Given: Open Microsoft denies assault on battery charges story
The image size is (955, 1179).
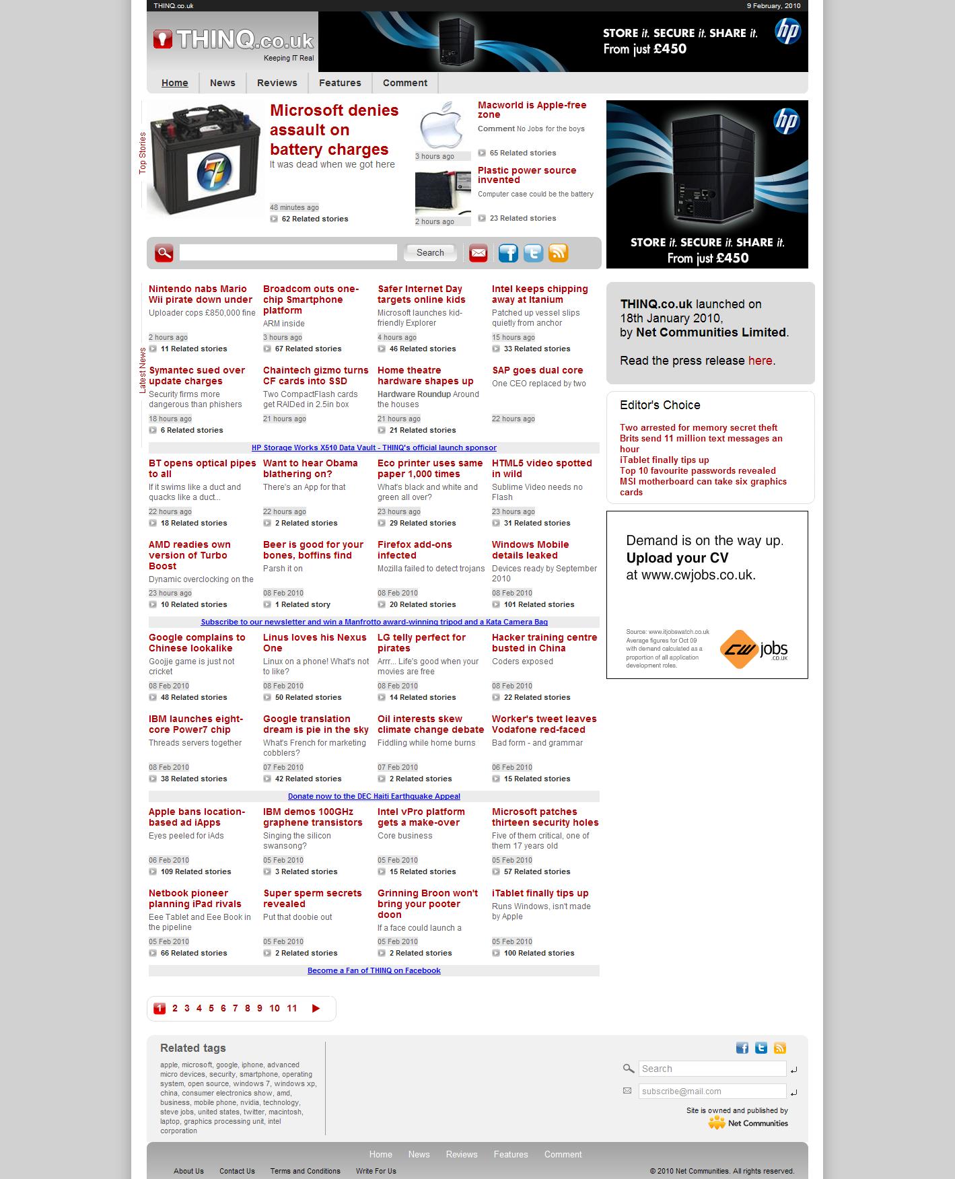Looking at the screenshot, I should [x=334, y=130].
